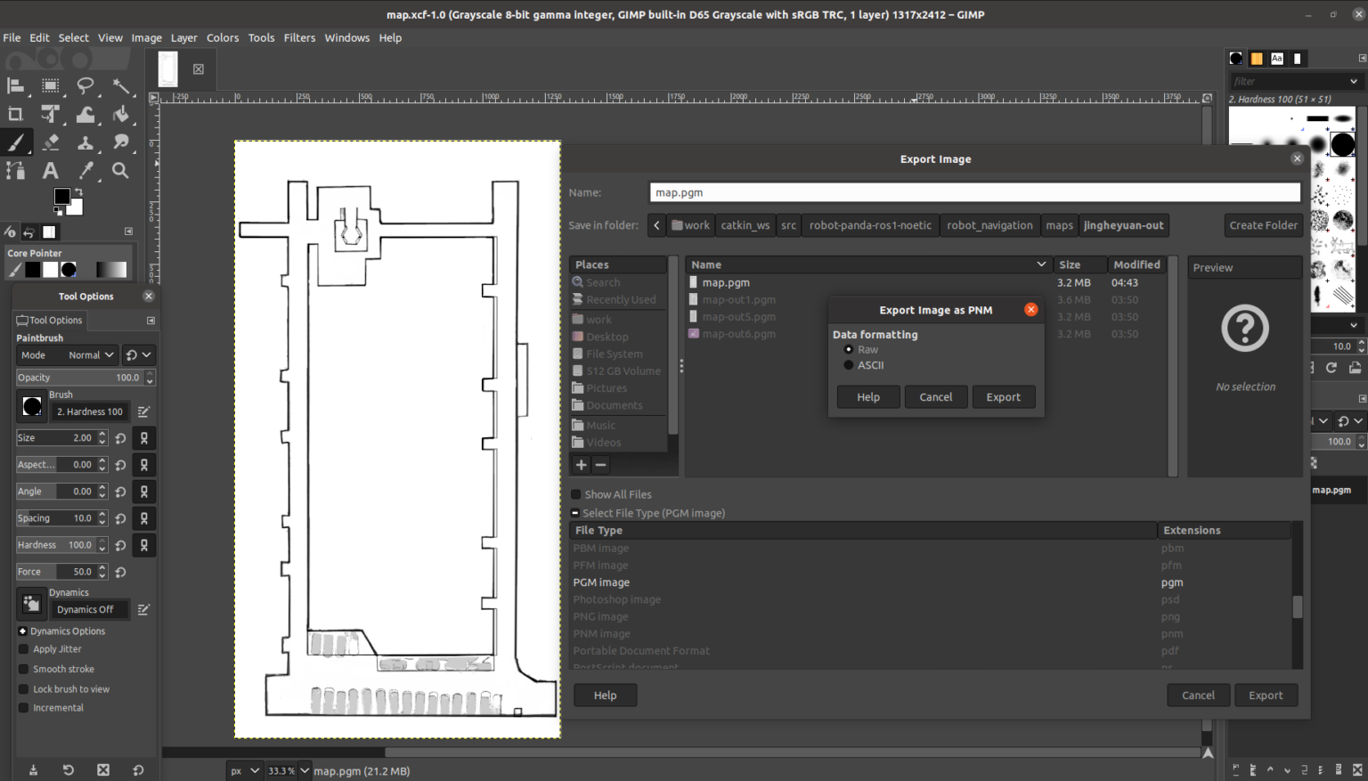1368x781 pixels.
Task: Click the Name field containing map.pgm
Action: coord(974,192)
